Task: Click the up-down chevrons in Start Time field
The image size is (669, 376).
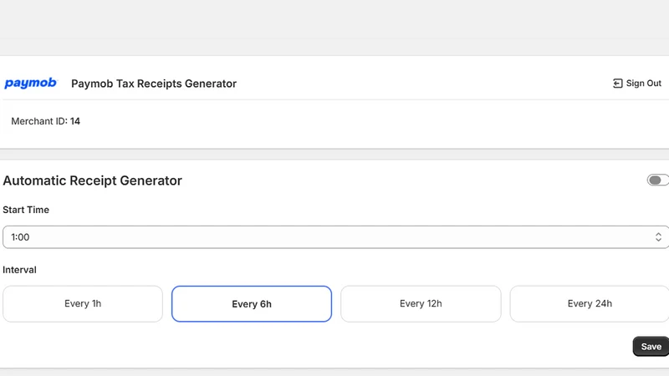Action: tap(658, 237)
